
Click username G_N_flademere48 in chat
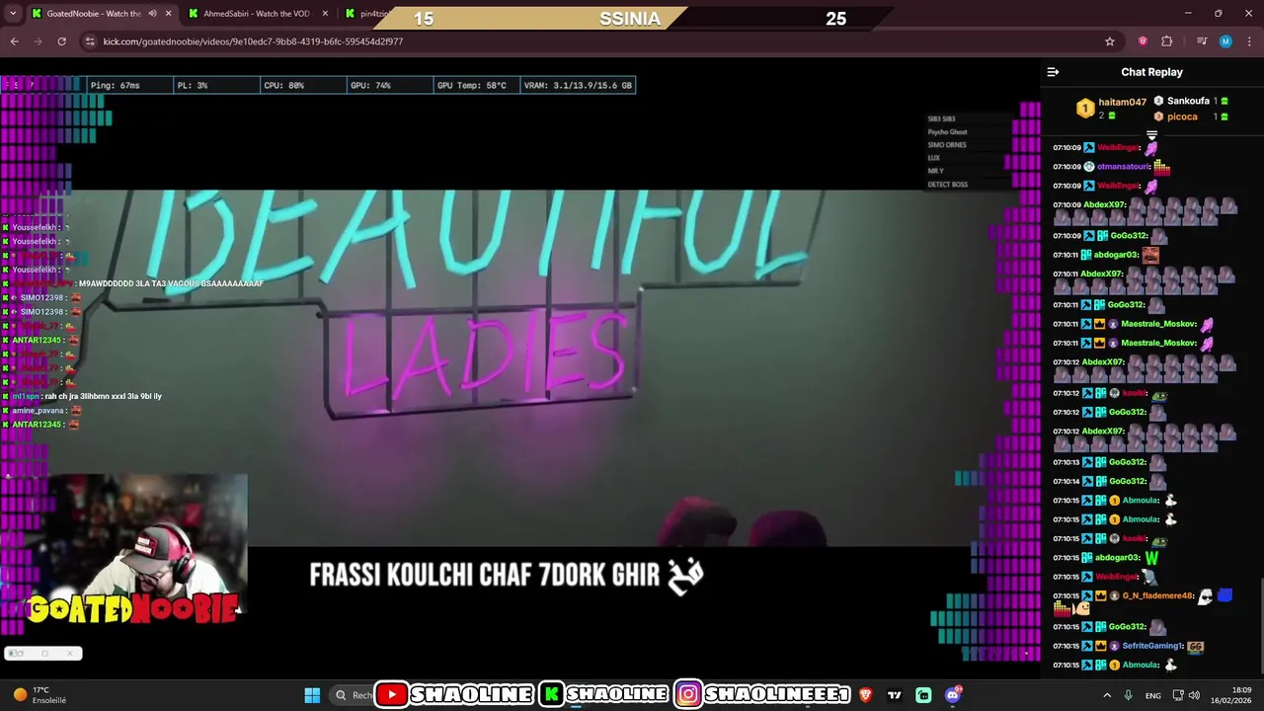point(1158,595)
